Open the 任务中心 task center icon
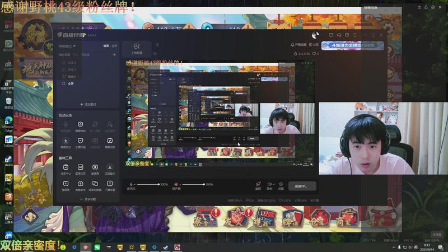This screenshot has width=448, height=252. click(x=66, y=169)
